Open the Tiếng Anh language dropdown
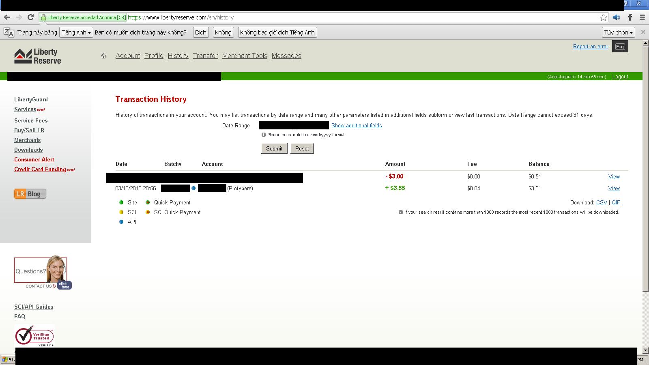 (x=76, y=32)
